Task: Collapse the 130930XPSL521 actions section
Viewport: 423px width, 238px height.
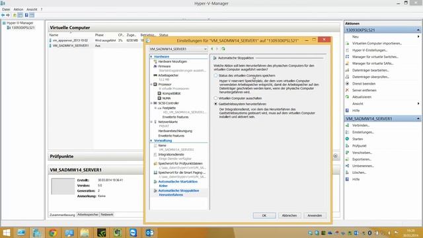Action: (x=418, y=30)
